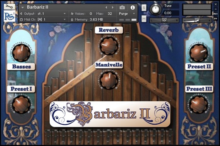Mute the instrument with M button
The height and width of the screenshot is (146, 220).
pos(144,19)
